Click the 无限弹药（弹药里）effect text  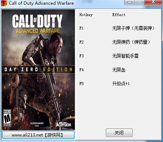coord(131,42)
